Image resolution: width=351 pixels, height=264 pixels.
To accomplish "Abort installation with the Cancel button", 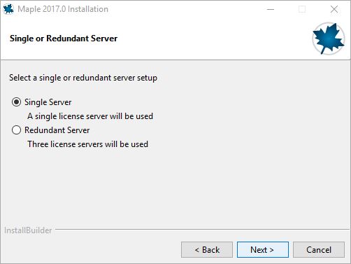I will click(x=319, y=250).
